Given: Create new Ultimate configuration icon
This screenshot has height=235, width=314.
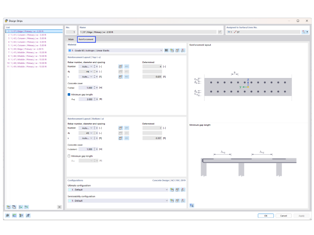Looking at the screenshot, I should [x=172, y=190].
